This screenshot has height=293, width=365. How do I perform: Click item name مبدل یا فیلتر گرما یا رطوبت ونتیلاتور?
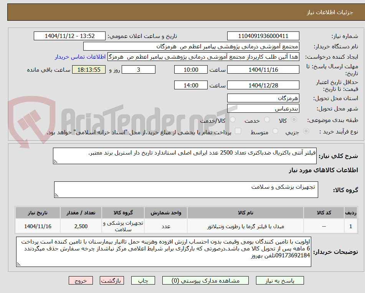pos(246,226)
